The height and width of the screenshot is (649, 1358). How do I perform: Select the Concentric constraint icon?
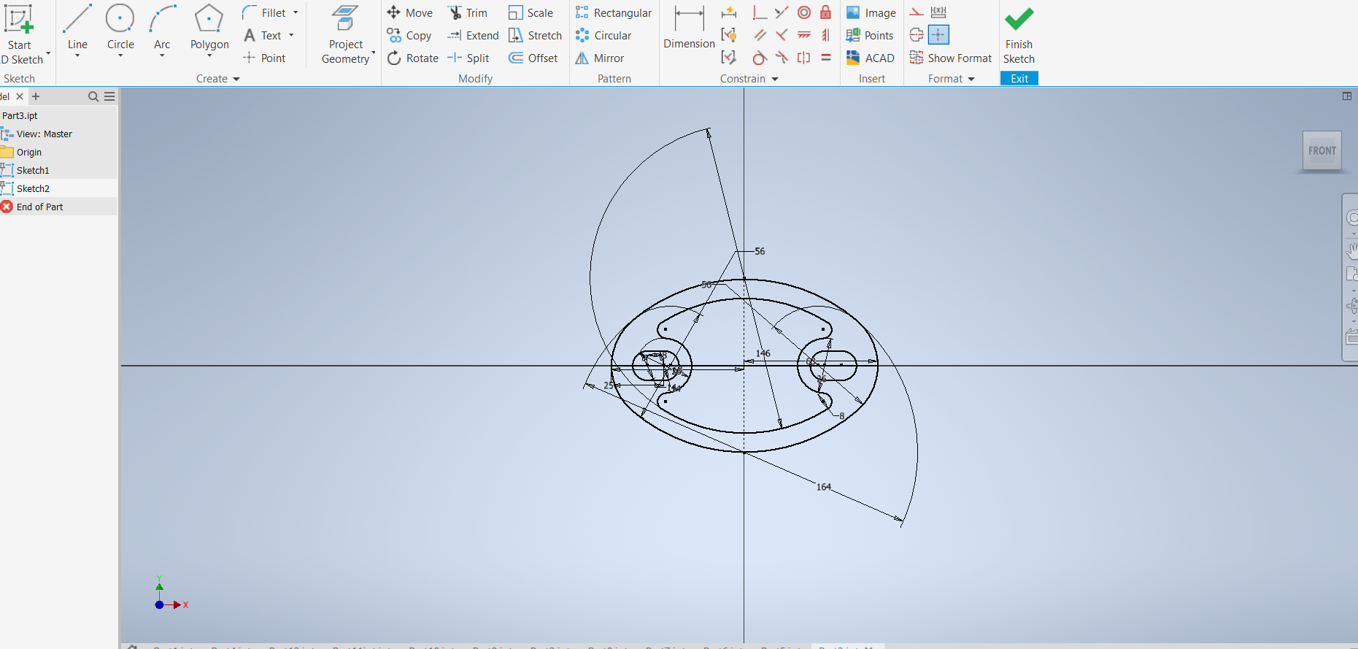(803, 12)
